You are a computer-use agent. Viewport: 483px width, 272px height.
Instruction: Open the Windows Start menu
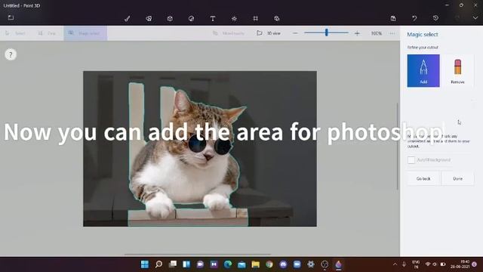pos(145,264)
